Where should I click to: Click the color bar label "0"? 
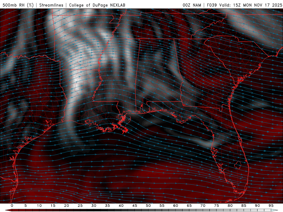click(x=12, y=206)
